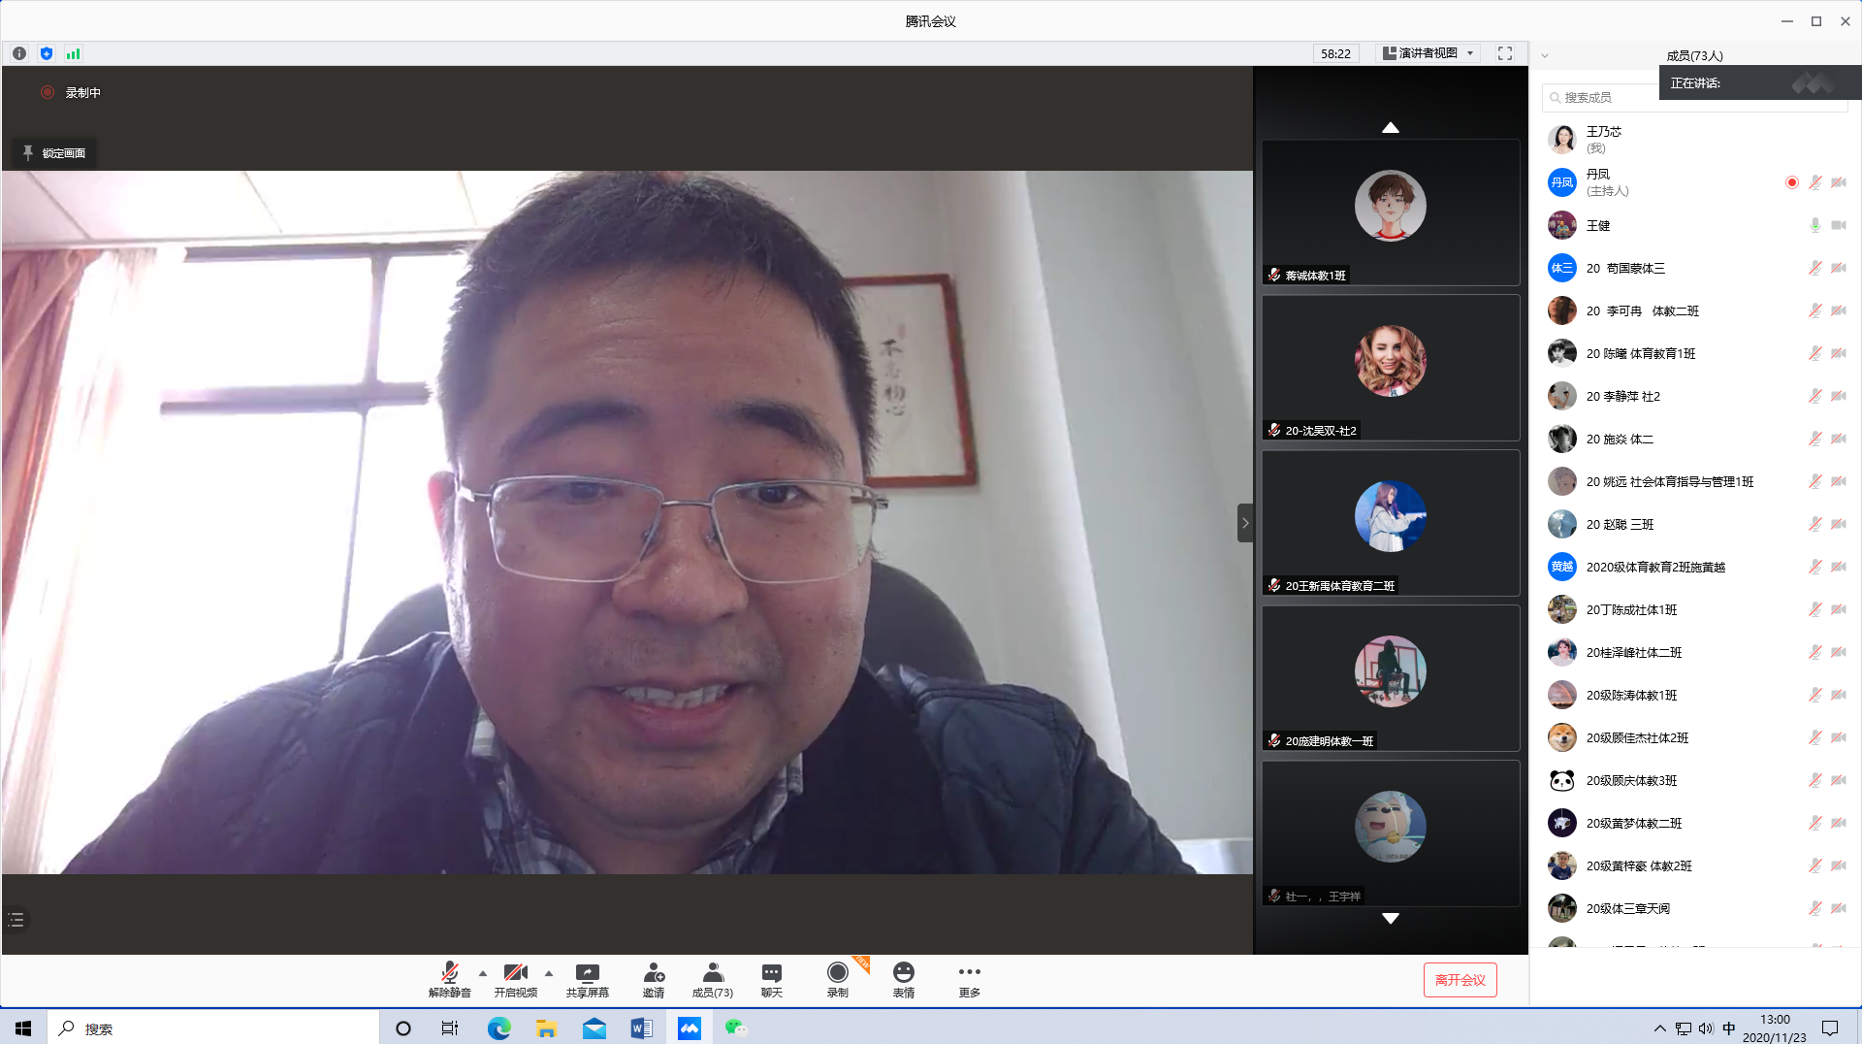Toggle camera icon for member 王健
The image size is (1862, 1044).
pyautogui.click(x=1839, y=225)
